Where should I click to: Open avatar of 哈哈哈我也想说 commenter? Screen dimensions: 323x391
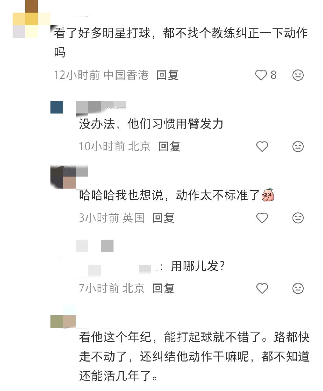pyautogui.click(x=63, y=177)
